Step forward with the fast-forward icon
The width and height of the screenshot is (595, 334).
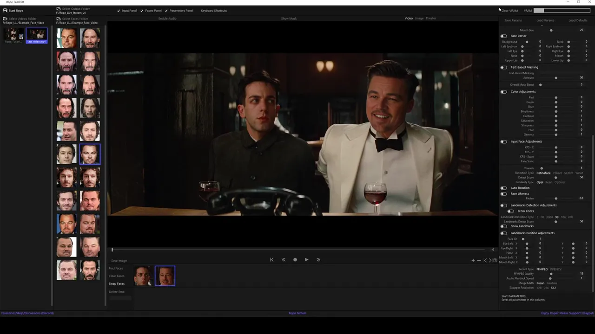[x=318, y=260]
